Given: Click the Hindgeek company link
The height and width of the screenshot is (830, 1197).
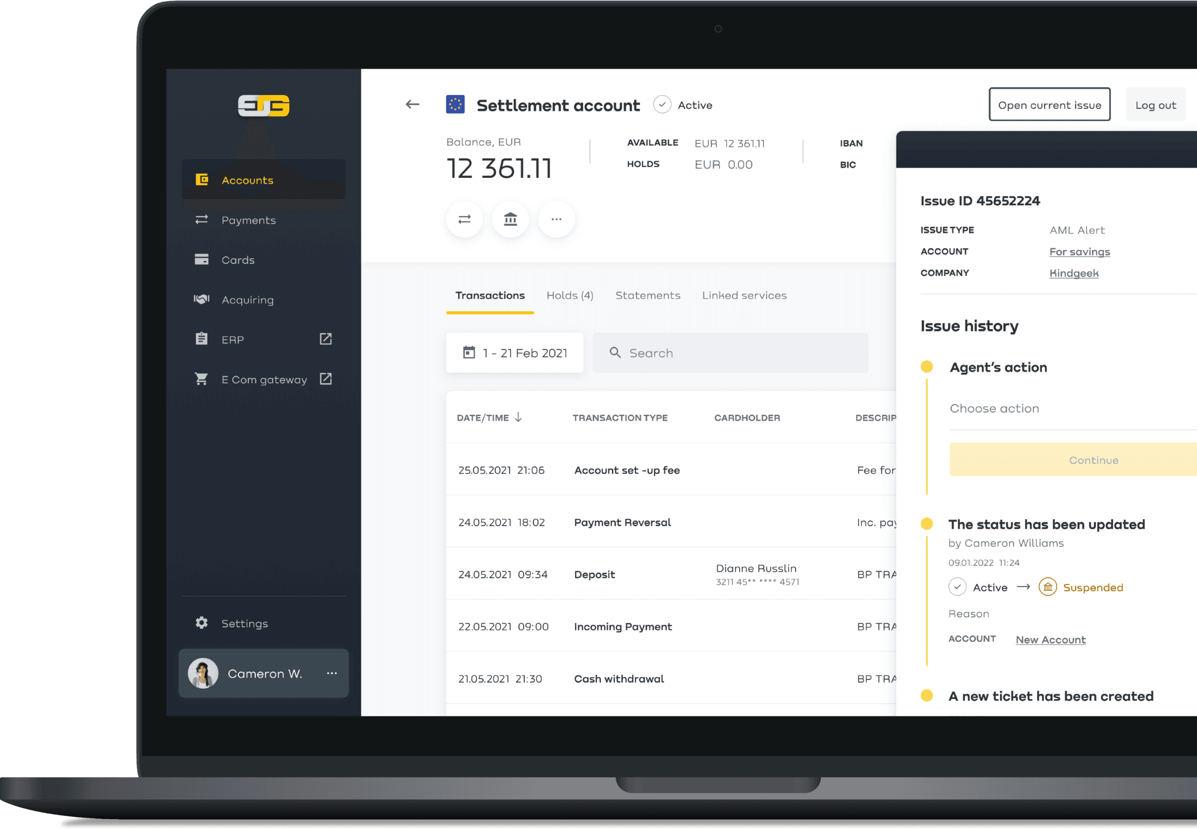Looking at the screenshot, I should coord(1073,272).
